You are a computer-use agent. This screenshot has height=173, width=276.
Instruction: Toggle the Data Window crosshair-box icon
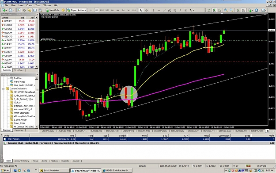point(24,10)
